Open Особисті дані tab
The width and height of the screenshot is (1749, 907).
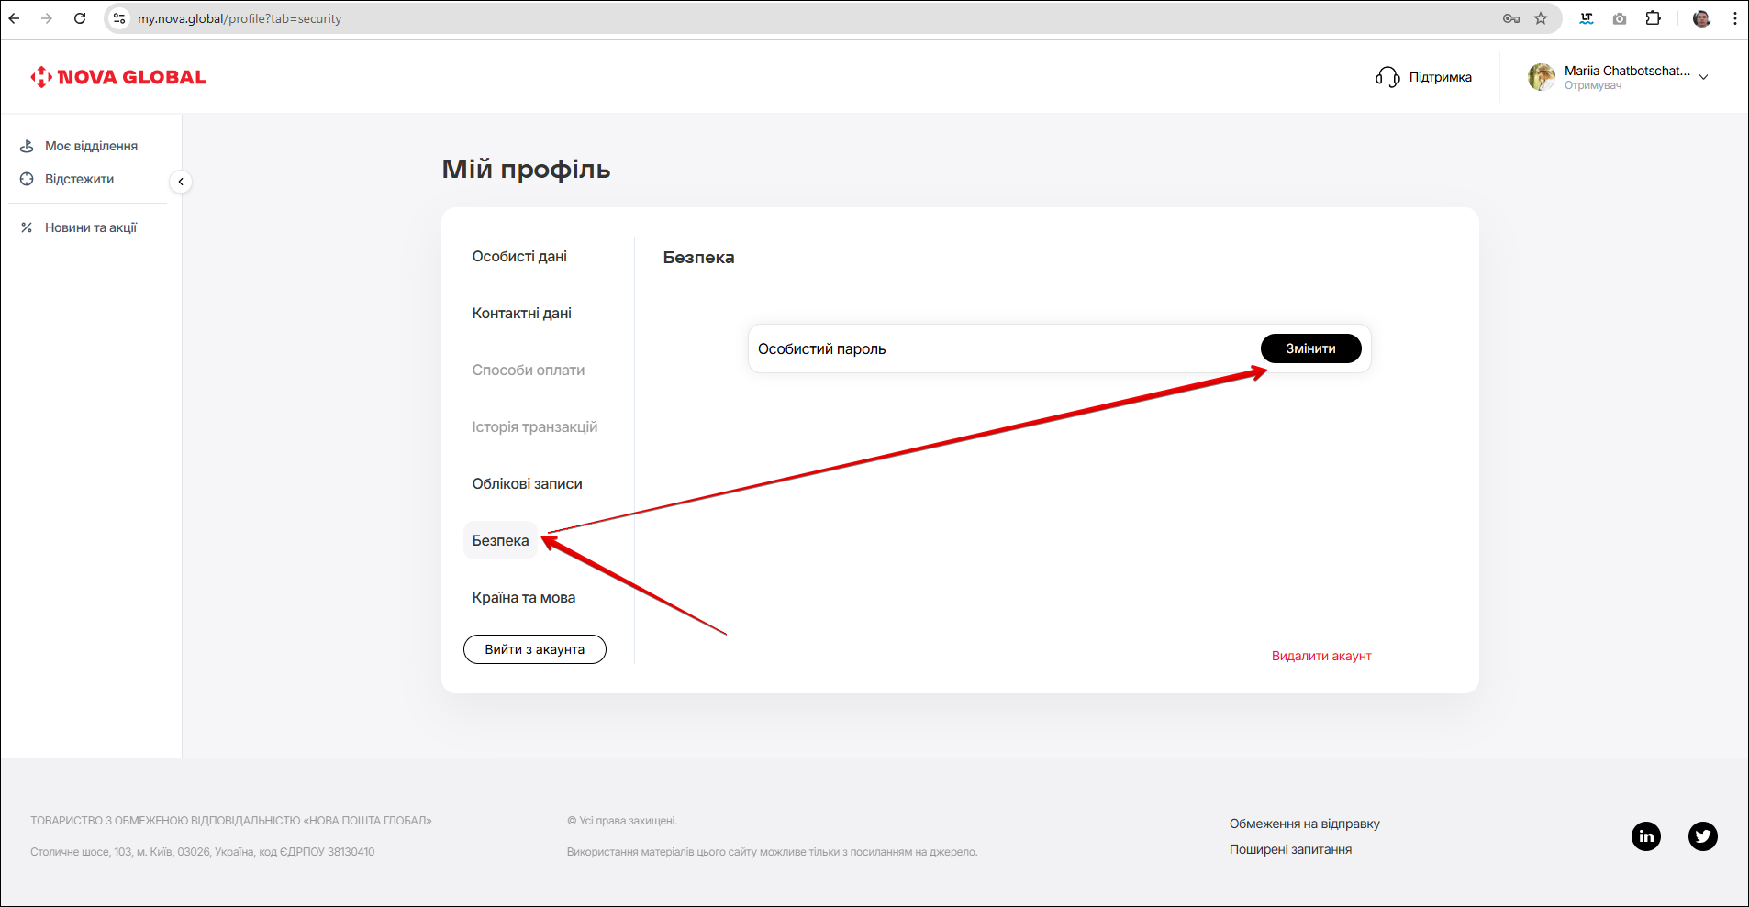tap(519, 257)
